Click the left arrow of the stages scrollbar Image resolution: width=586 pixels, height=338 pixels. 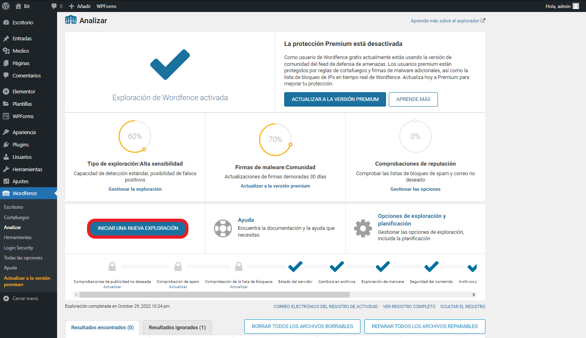[76, 295]
